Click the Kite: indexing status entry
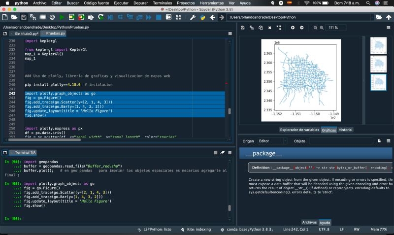 (196, 230)
